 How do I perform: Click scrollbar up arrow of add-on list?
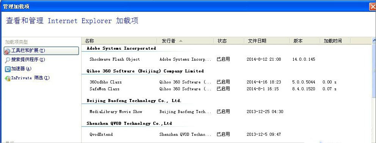pyautogui.click(x=374, y=41)
